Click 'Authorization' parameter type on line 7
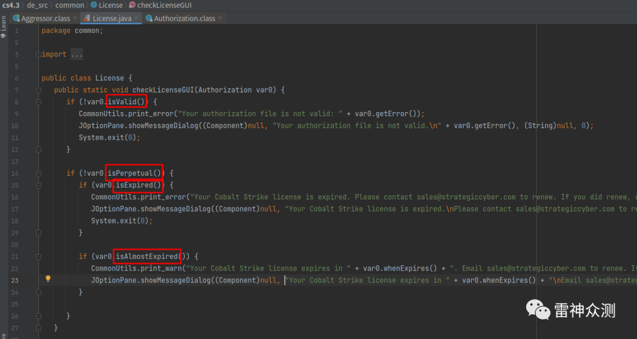Viewport: 637px width, 339px height. pos(225,90)
